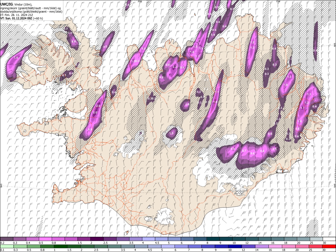Select dark teal swatch at 9 on purple scale

click(x=226, y=239)
